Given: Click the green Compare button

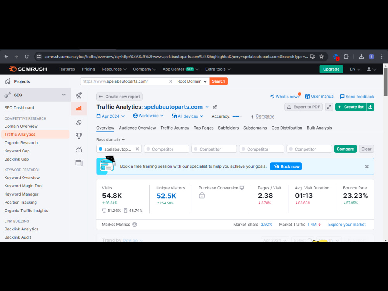Looking at the screenshot, I should [x=345, y=149].
